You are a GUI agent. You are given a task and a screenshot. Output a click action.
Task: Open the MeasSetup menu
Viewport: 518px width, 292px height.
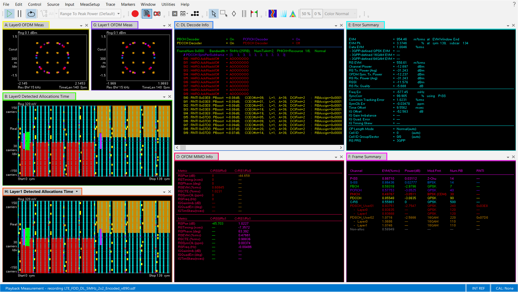[x=90, y=4]
